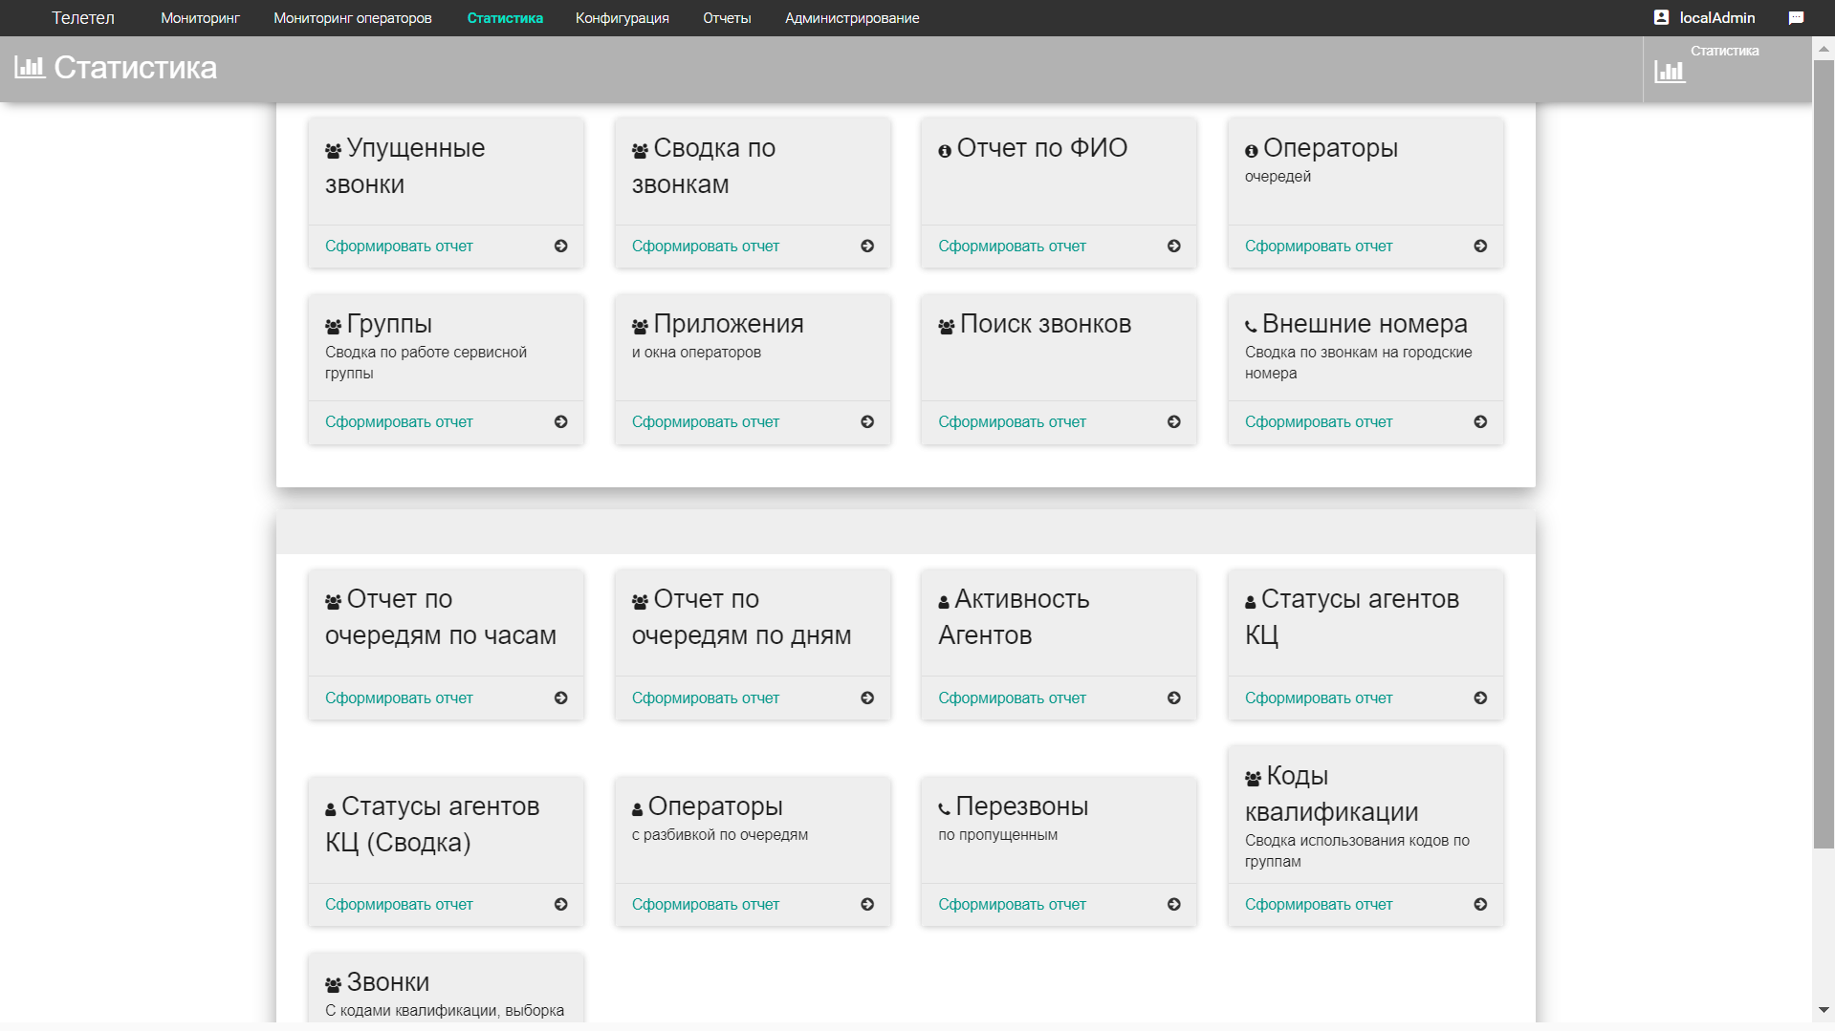Viewport: 1835px width, 1031px height.
Task: Click arrow icon on Статусы агентов КЦ (Сводка)
Action: click(x=561, y=904)
